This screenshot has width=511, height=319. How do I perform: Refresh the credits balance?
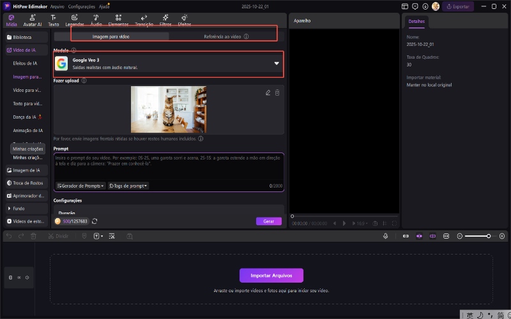[x=95, y=221]
